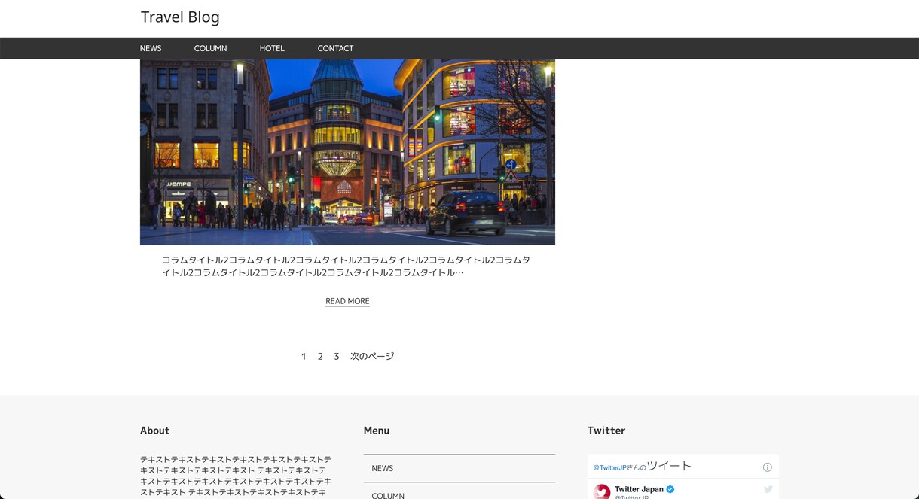Viewport: 919px width, 499px height.
Task: Open the night city street article image
Action: 347,152
